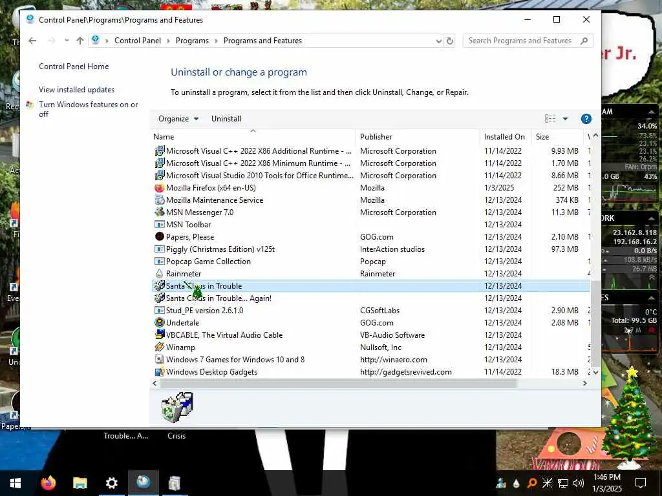Click the Papers, Please icon

(159, 236)
